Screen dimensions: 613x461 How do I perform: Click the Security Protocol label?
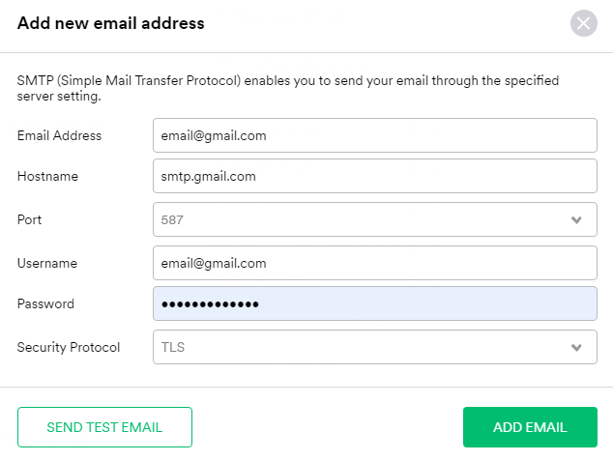pos(69,347)
